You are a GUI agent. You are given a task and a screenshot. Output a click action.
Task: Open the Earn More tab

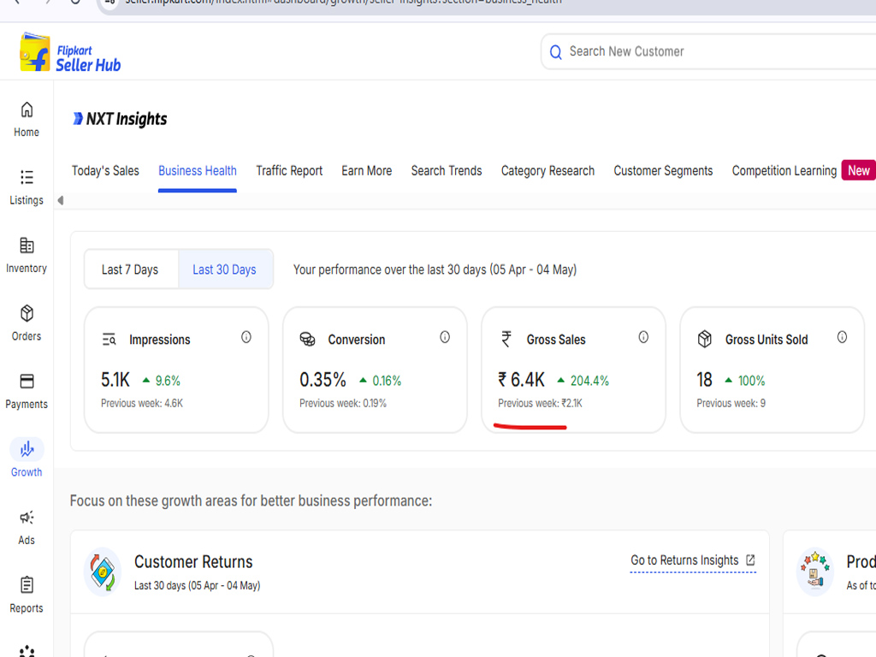(x=366, y=171)
